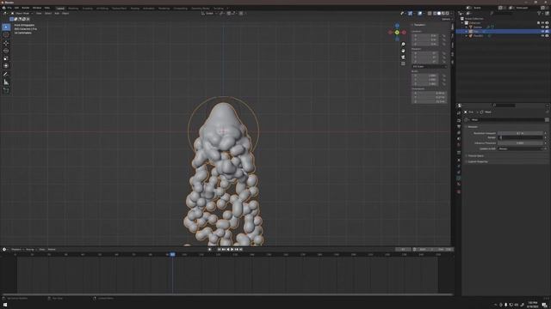Hide the highlighted outliner object with its eye
Image resolution: width=551 pixels, height=309 pixels.
click(542, 32)
